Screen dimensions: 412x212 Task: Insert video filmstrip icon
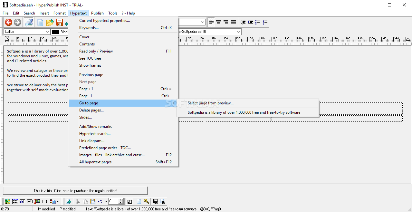(x=37, y=201)
